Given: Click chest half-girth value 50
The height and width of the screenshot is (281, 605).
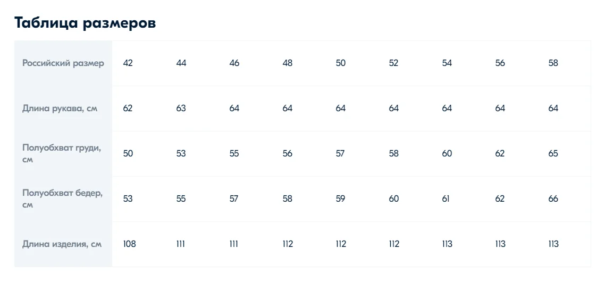Looking at the screenshot, I should [x=128, y=153].
